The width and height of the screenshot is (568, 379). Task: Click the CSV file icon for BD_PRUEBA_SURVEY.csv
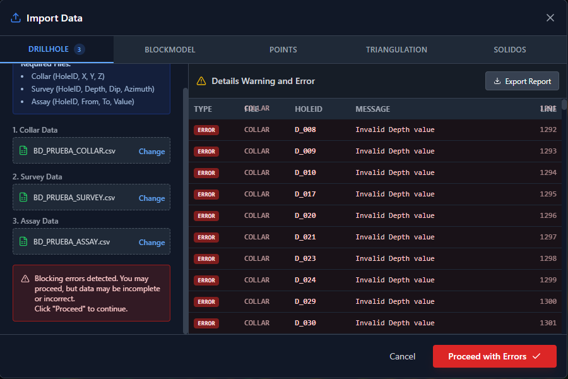click(23, 198)
